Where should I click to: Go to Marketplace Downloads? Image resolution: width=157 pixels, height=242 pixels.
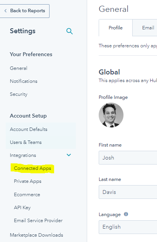(x=37, y=235)
